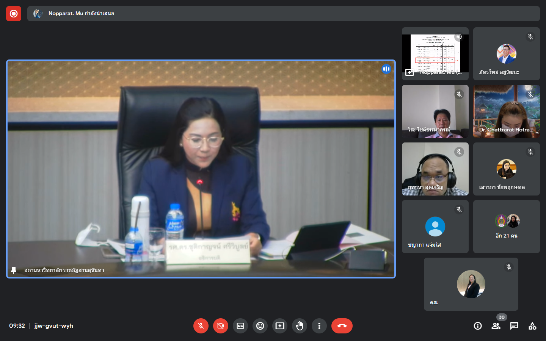Open more options menu

[x=319, y=326]
